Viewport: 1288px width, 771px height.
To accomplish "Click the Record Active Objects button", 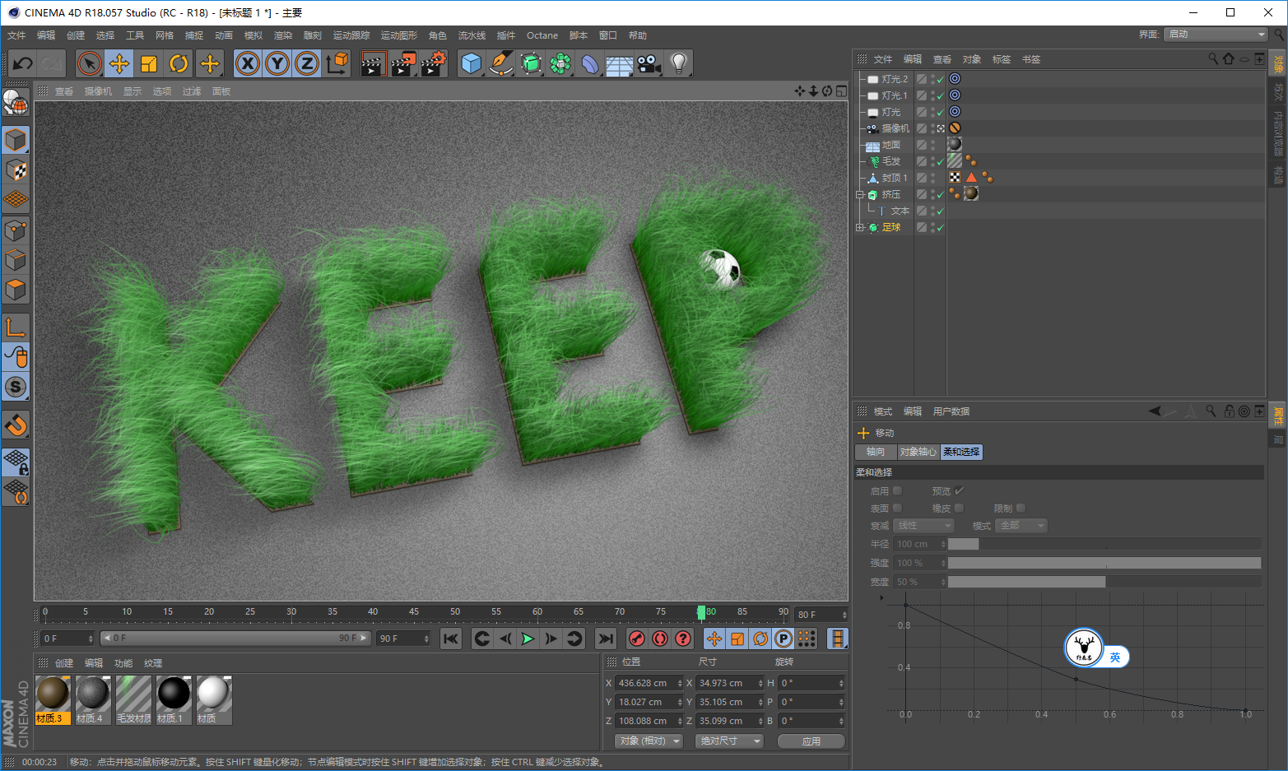I will click(637, 639).
